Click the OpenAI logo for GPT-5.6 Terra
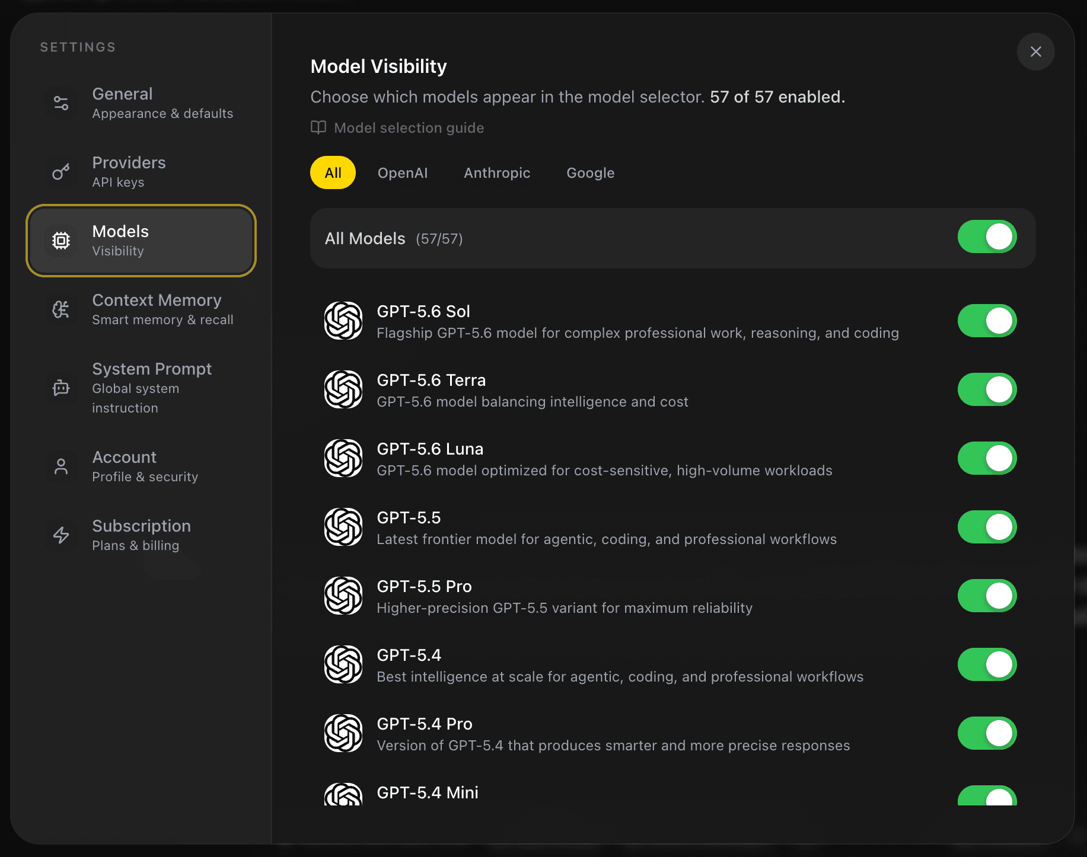 [x=343, y=389]
